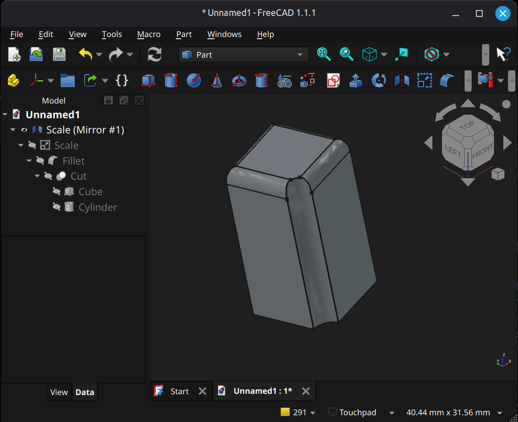Create a cube primitive
This screenshot has height=422, width=518.
point(148,80)
